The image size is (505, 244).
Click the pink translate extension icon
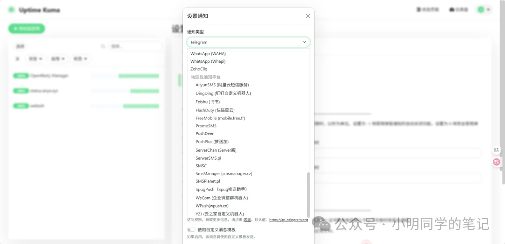[496, 162]
